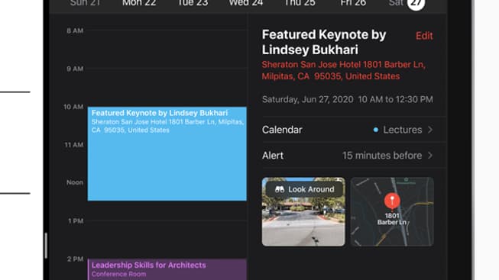Open Lectures calendar selection
The height and width of the screenshot is (280, 499).
pyautogui.click(x=402, y=130)
